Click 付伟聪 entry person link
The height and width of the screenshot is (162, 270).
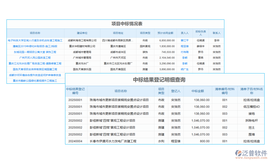click(184, 52)
